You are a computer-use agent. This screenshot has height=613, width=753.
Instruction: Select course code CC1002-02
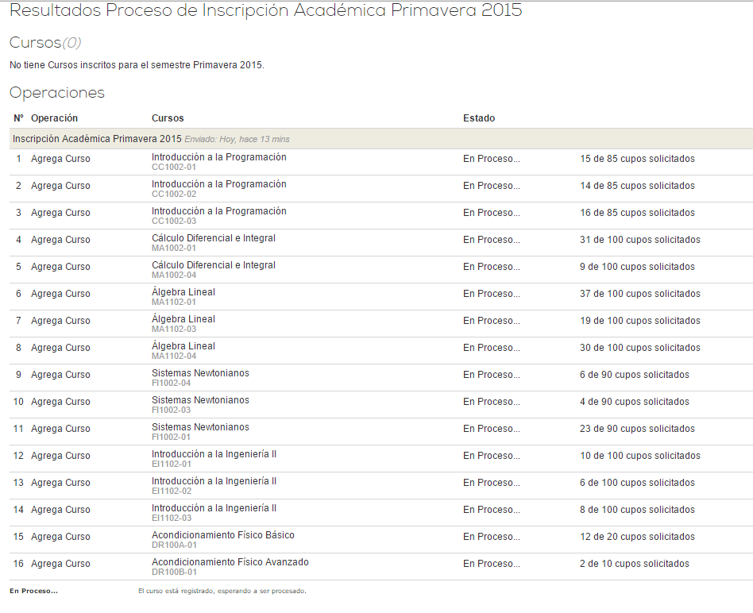[x=173, y=195]
